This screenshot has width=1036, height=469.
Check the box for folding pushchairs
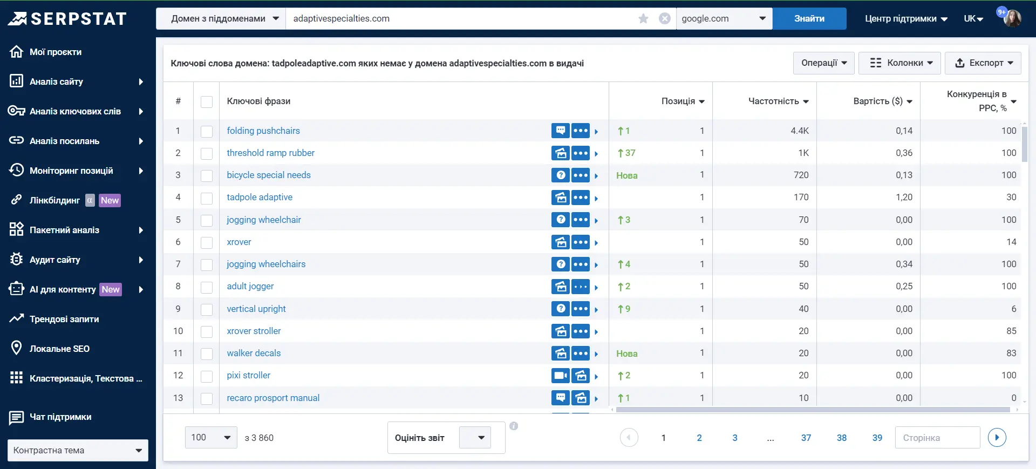point(207,131)
